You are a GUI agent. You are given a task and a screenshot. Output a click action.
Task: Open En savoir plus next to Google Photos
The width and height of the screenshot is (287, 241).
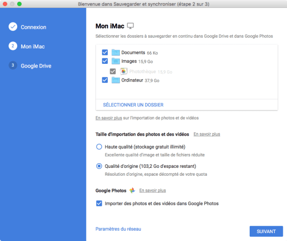pyautogui.click(x=153, y=190)
